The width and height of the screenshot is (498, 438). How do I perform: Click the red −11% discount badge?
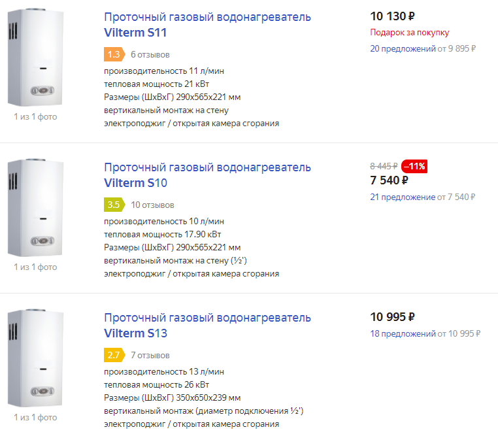[x=414, y=166]
